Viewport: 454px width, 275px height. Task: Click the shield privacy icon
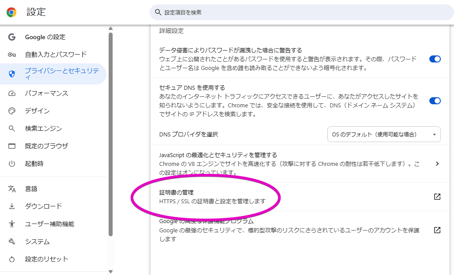click(12, 74)
